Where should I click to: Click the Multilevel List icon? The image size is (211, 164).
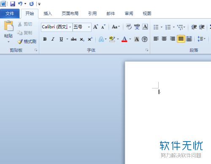(181, 27)
